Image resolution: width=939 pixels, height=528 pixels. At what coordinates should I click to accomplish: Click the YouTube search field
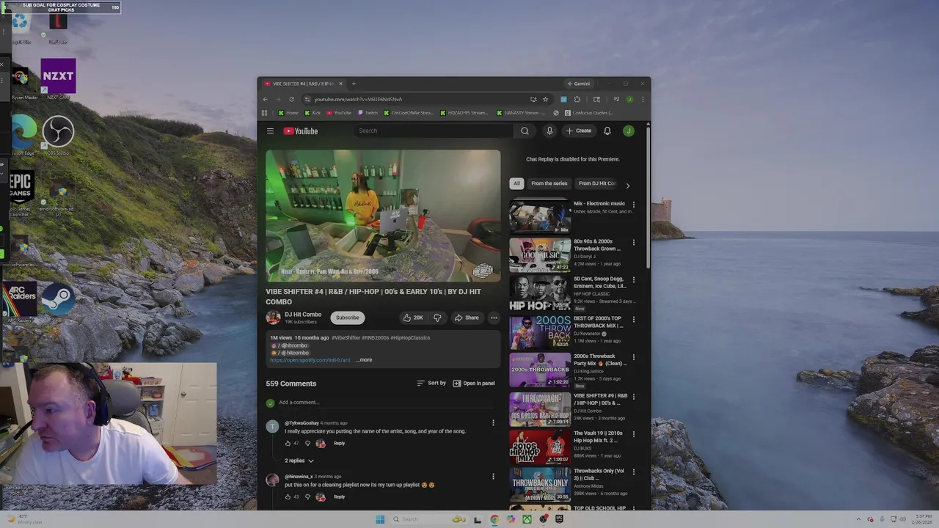[434, 131]
